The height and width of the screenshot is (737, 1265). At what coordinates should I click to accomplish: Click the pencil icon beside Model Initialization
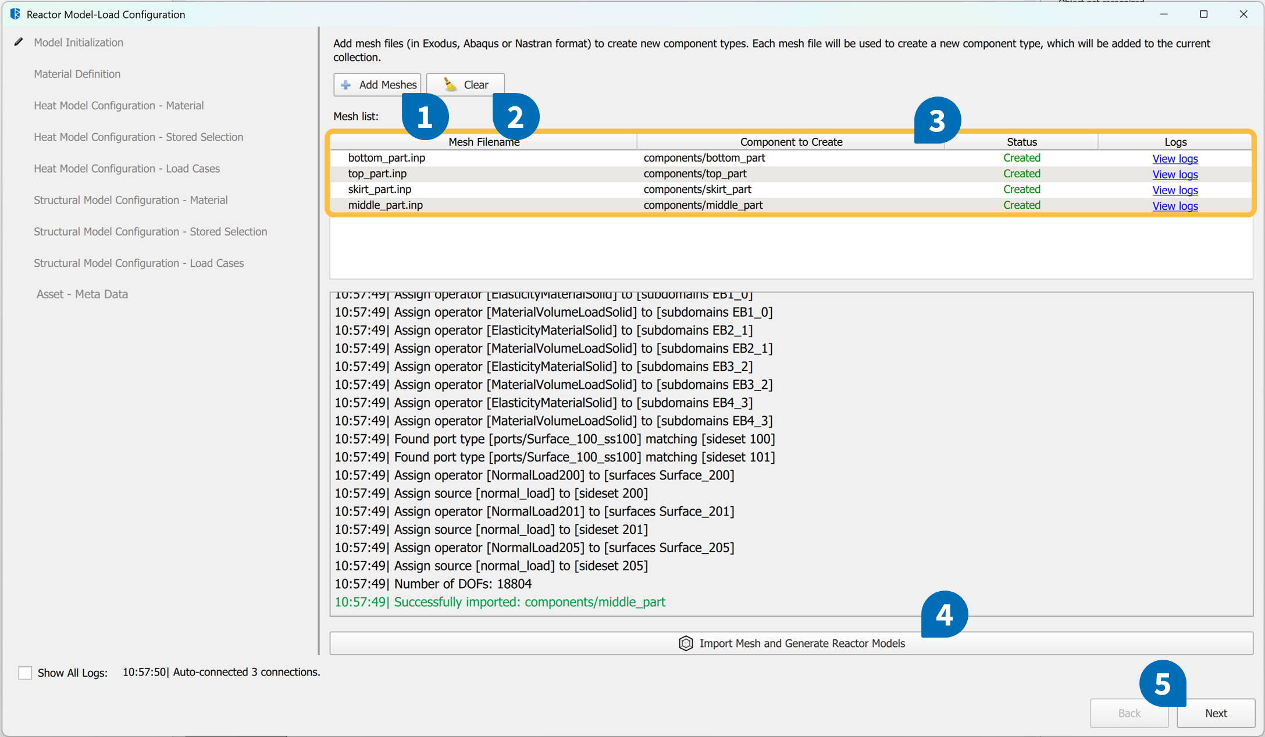[x=19, y=42]
